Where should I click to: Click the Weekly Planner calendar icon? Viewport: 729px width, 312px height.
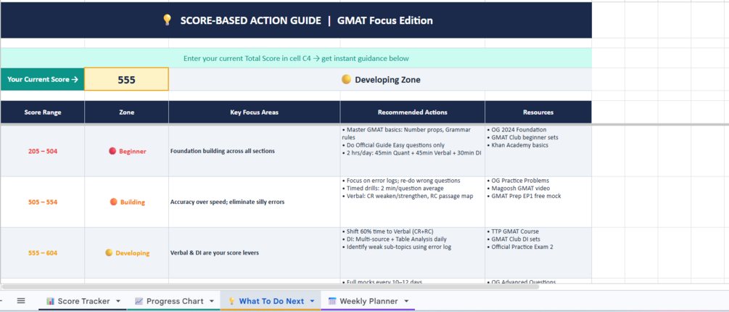tap(332, 301)
